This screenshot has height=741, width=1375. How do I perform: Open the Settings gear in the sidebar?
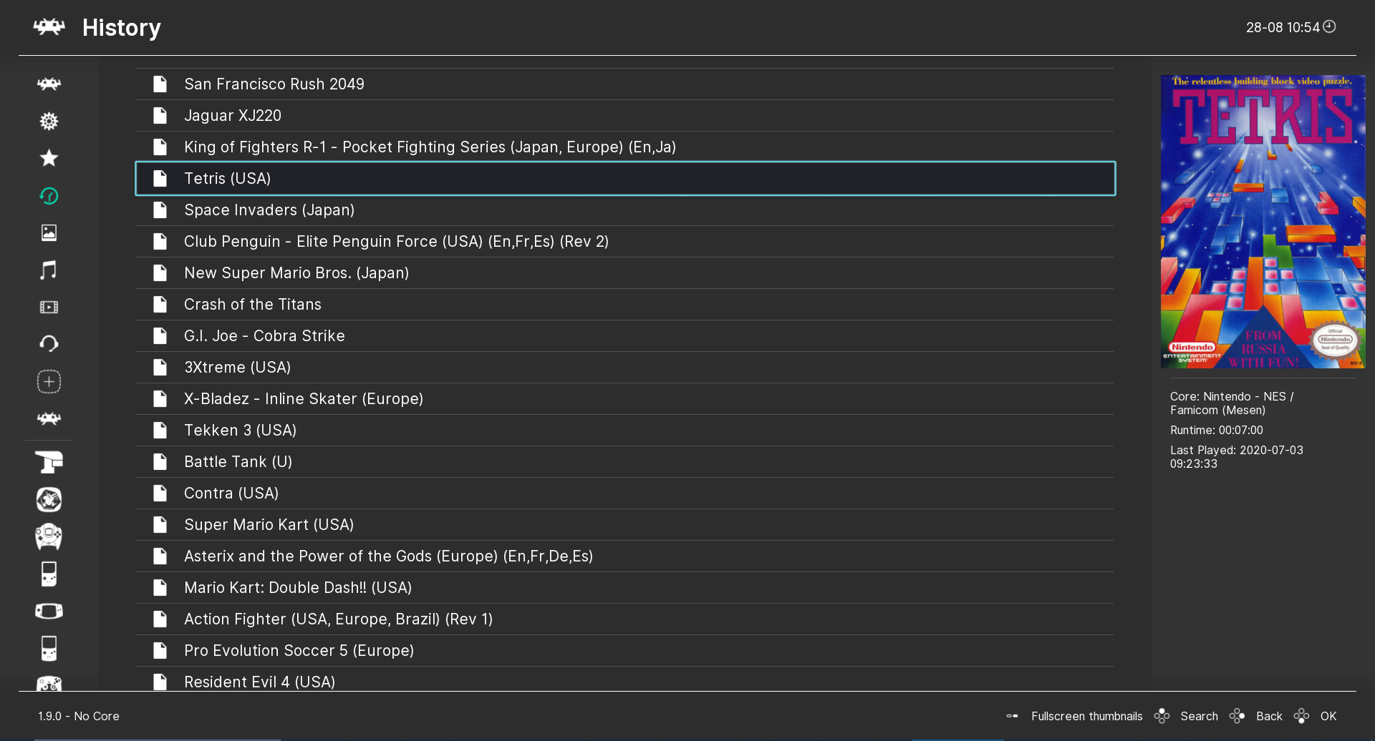tap(49, 121)
